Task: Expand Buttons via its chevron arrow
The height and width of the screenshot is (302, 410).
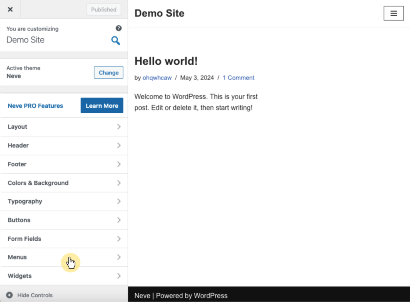Action: tap(119, 220)
